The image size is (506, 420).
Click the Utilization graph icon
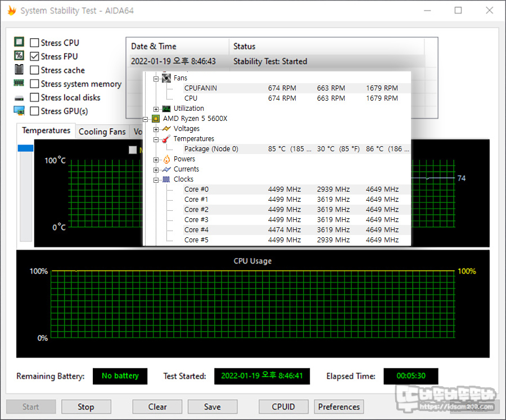click(x=166, y=109)
